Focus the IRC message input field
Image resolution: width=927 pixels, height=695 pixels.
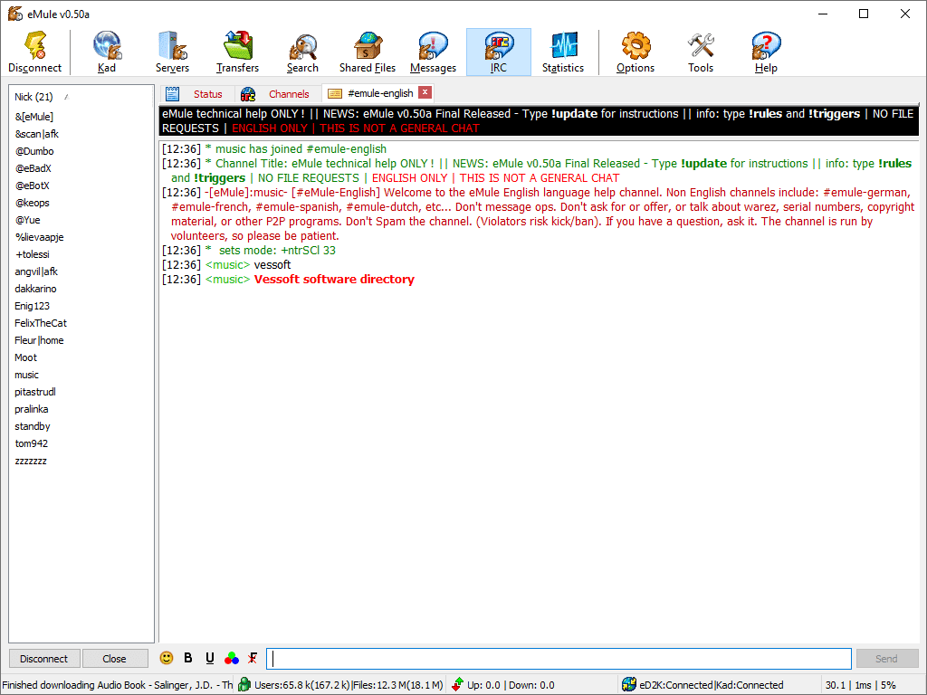coord(559,659)
